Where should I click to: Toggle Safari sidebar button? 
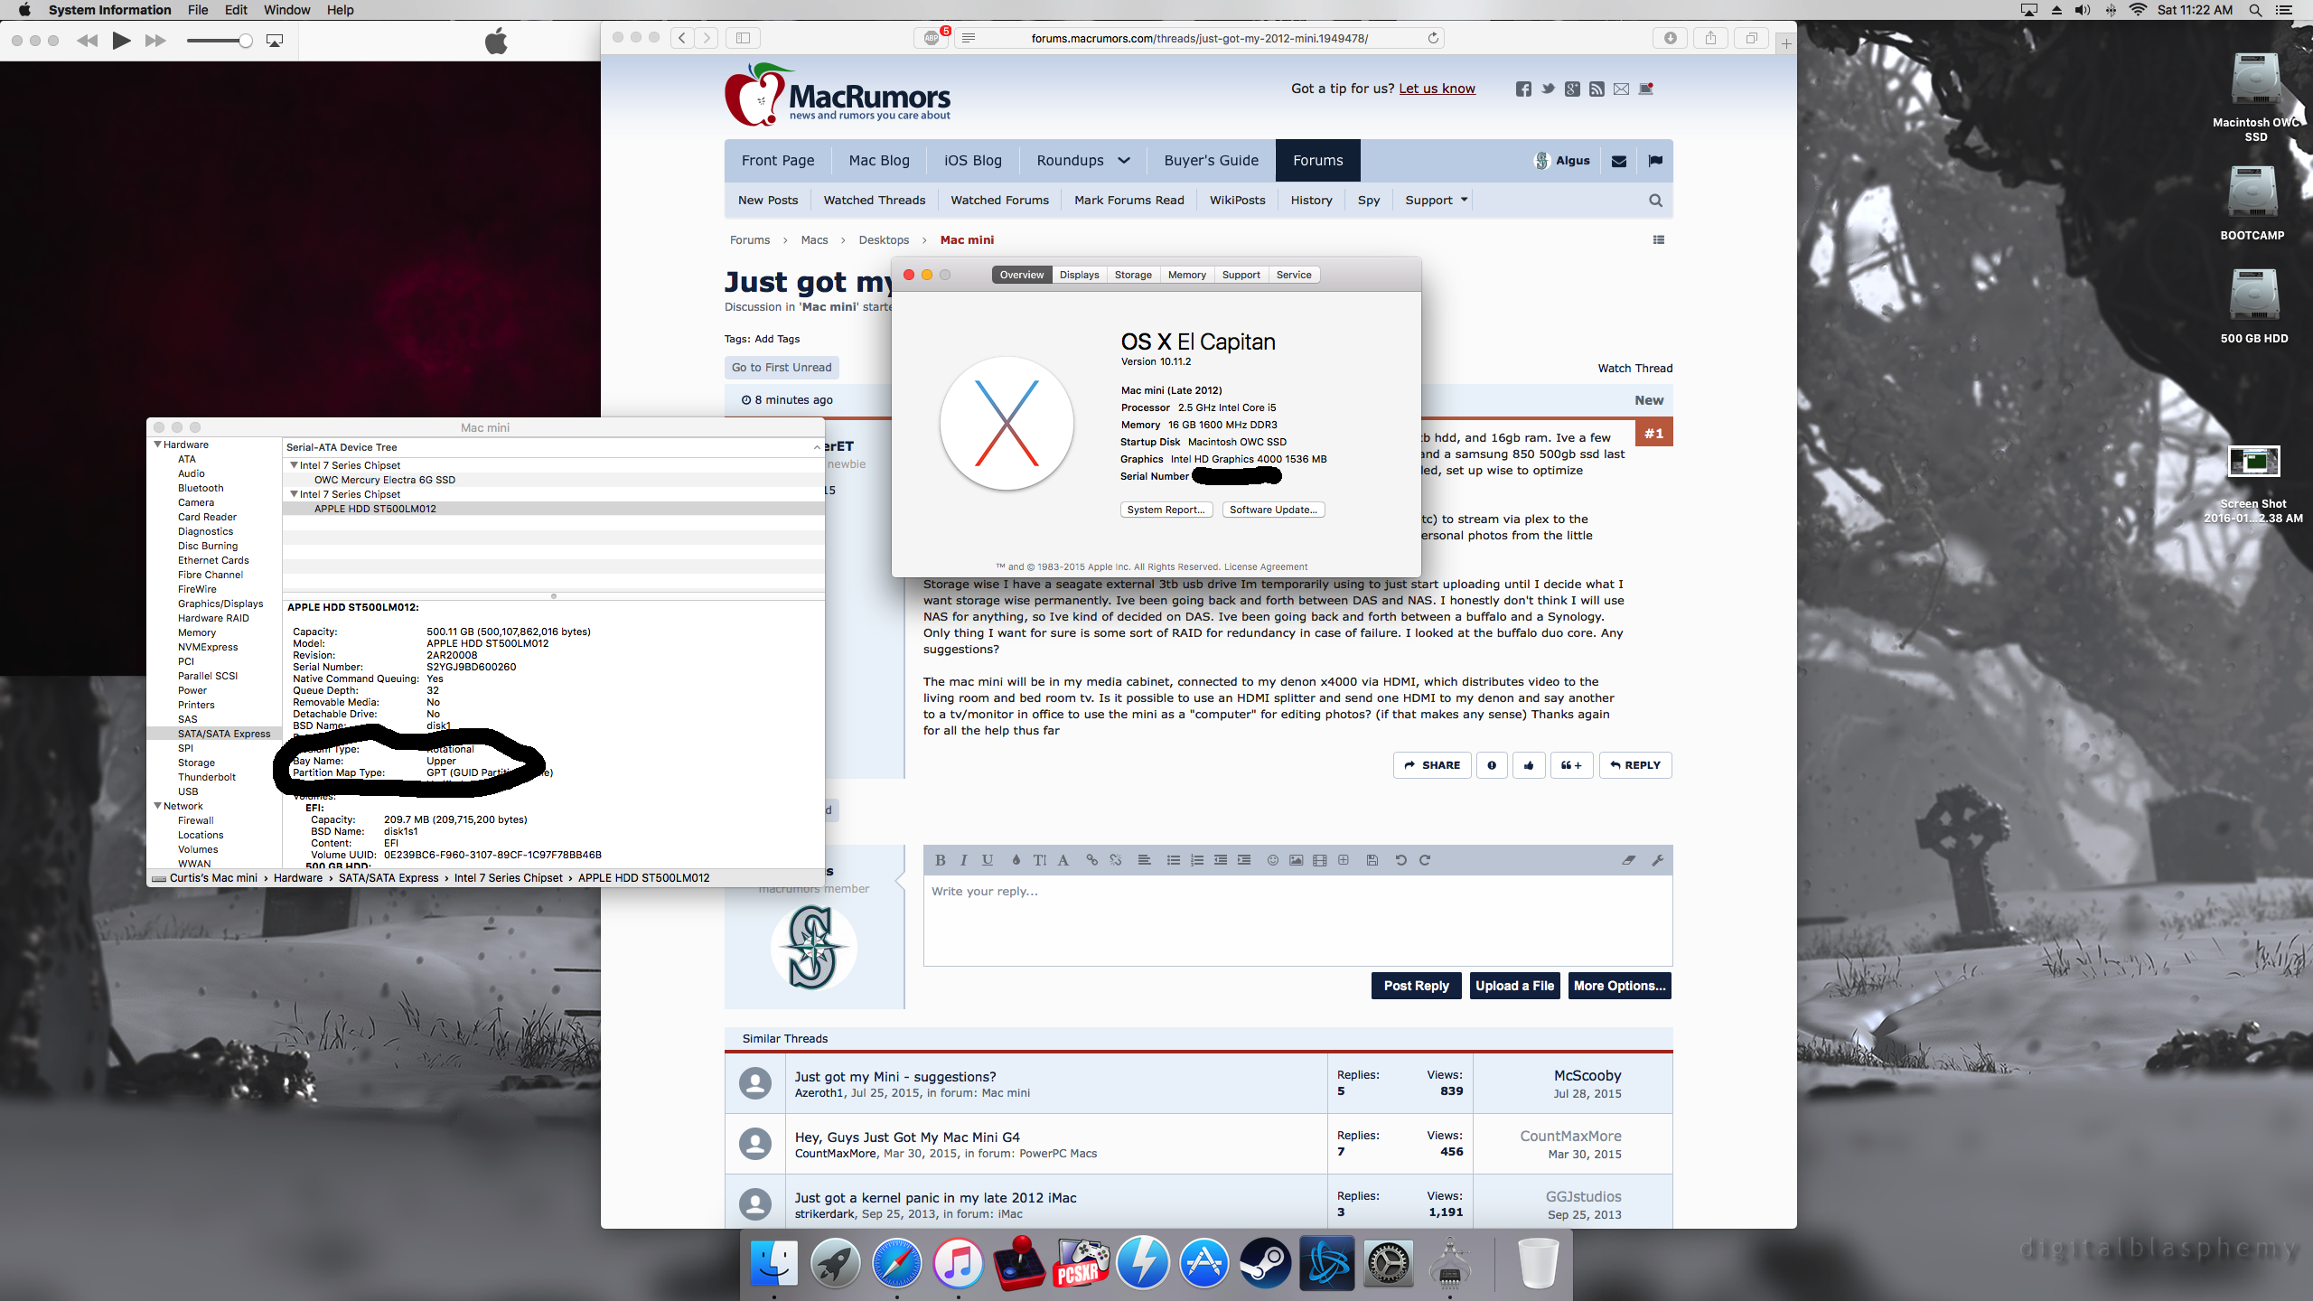[x=743, y=38]
